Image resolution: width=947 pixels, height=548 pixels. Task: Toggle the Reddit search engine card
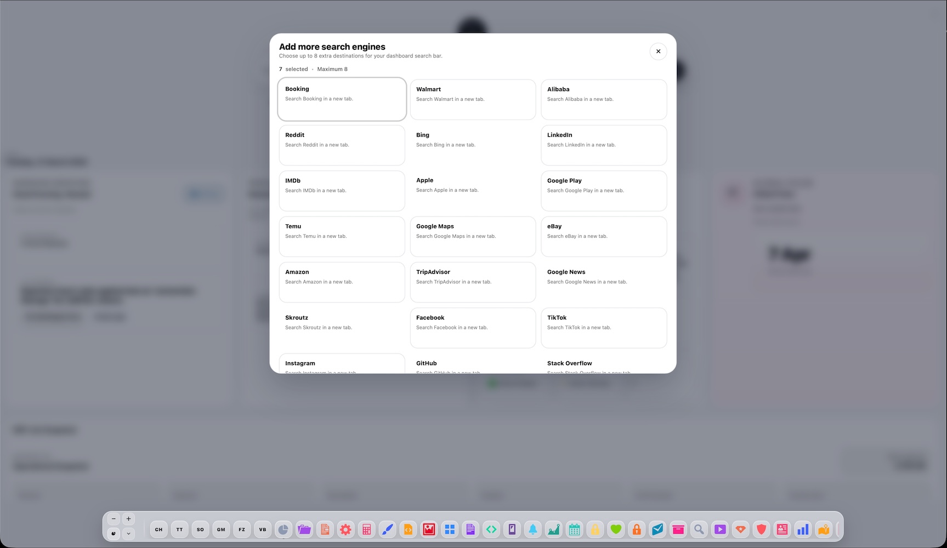click(342, 145)
